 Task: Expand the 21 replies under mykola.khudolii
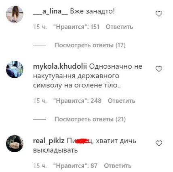[90, 119]
